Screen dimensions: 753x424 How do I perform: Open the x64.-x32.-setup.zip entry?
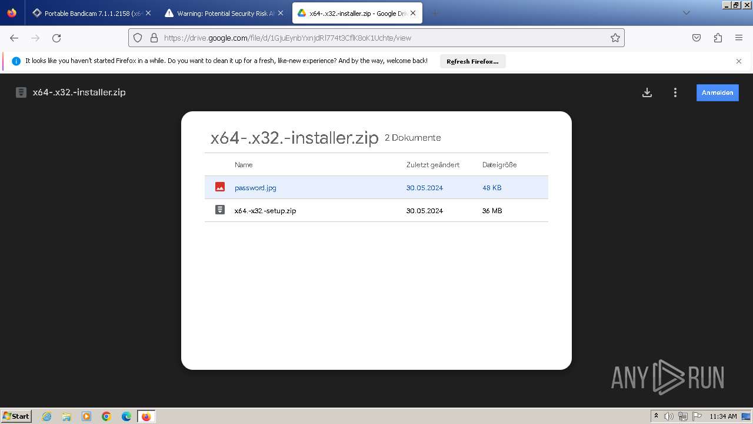tap(376, 210)
